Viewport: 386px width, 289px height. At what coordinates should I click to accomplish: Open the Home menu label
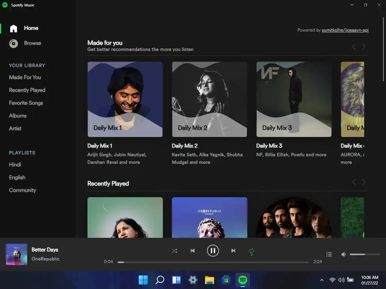pyautogui.click(x=31, y=28)
